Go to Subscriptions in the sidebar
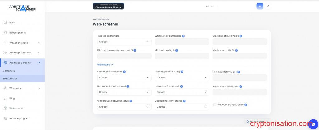 17,33
